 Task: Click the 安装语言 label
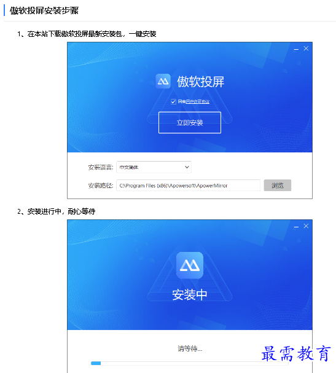pyautogui.click(x=101, y=167)
